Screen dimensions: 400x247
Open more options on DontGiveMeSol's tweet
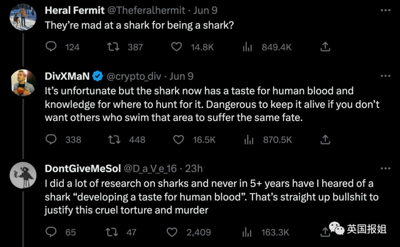pos(386,168)
